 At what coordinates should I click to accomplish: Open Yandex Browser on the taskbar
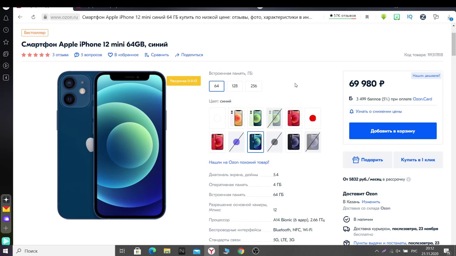click(x=212, y=251)
